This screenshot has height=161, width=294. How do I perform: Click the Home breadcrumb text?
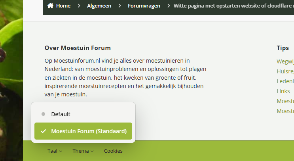tap(63, 6)
